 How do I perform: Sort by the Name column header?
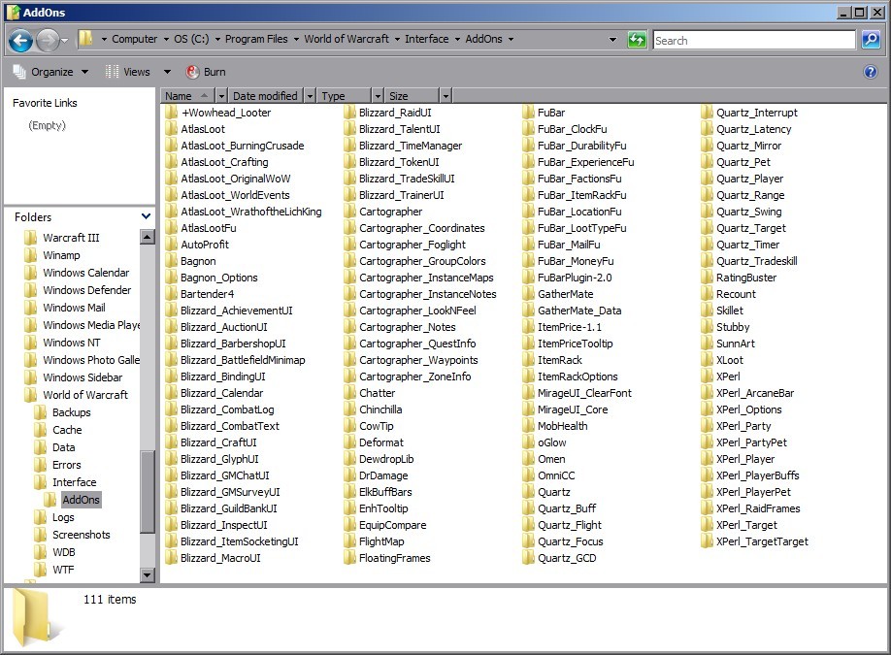[x=187, y=96]
